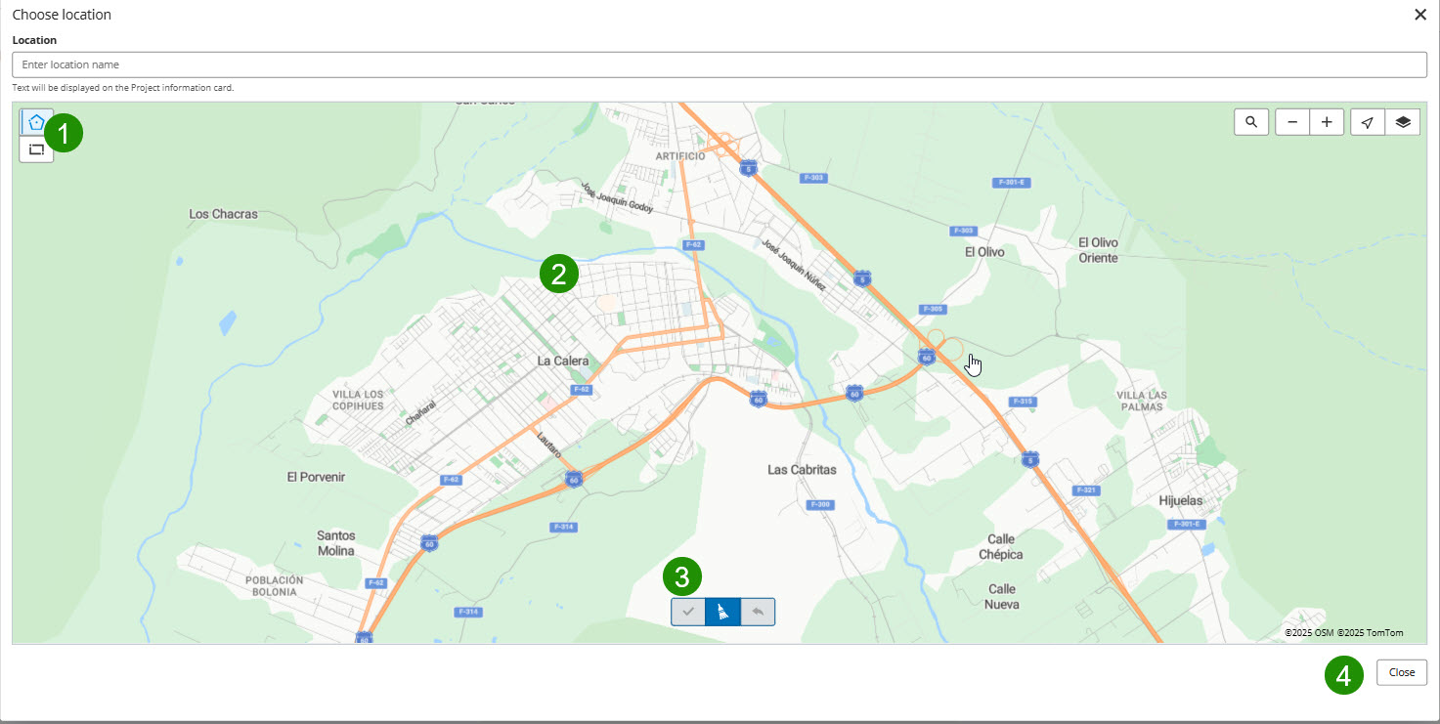Screen dimensions: 1440x724
Task: Open the TomTom attribution link
Action: (1371, 633)
